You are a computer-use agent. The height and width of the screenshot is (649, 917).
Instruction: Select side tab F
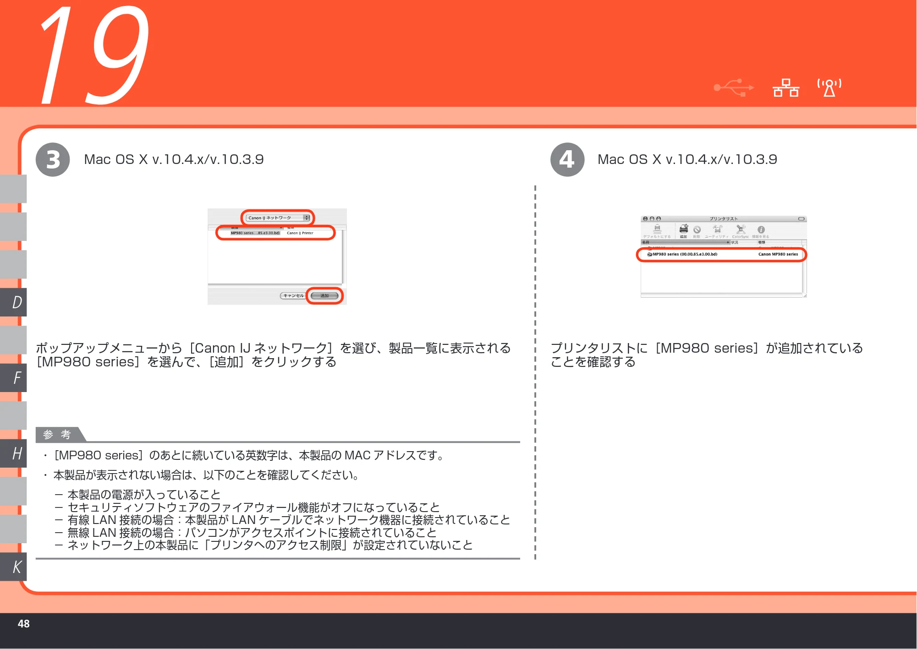(x=13, y=378)
